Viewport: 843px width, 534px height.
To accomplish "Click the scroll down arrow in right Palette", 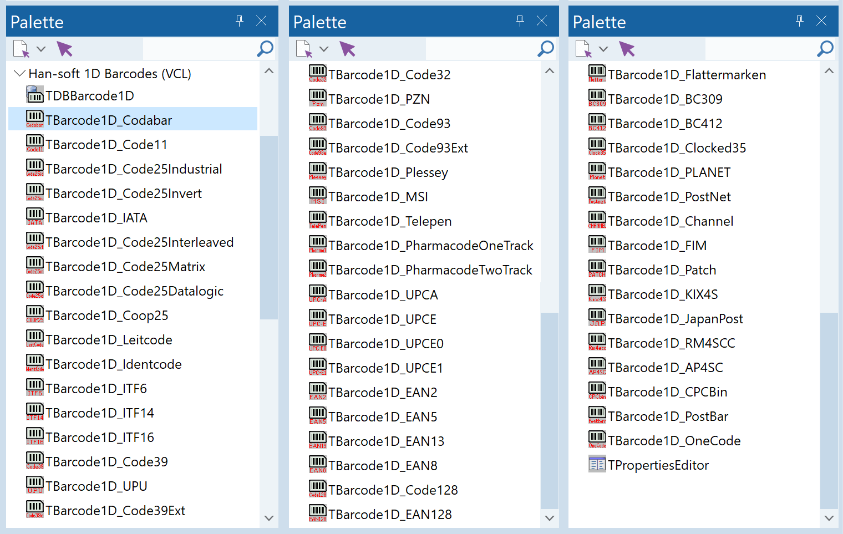I will click(829, 518).
